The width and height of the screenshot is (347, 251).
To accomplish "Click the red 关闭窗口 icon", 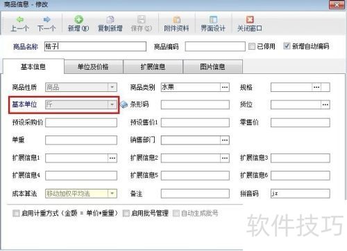I will click(250, 19).
